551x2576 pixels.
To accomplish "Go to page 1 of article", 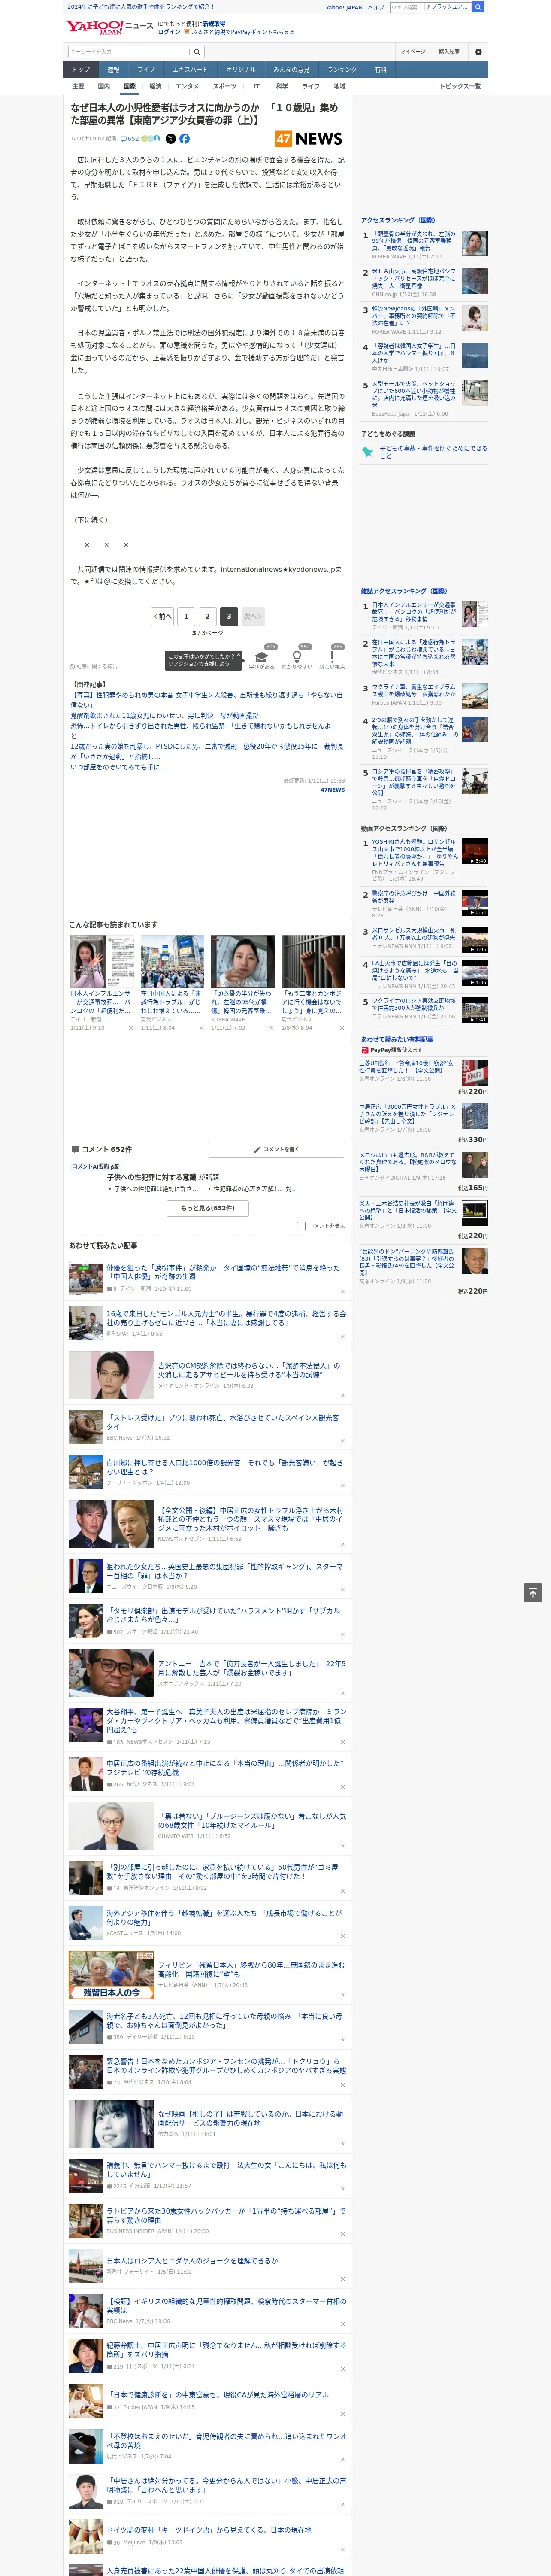I will pyautogui.click(x=186, y=616).
